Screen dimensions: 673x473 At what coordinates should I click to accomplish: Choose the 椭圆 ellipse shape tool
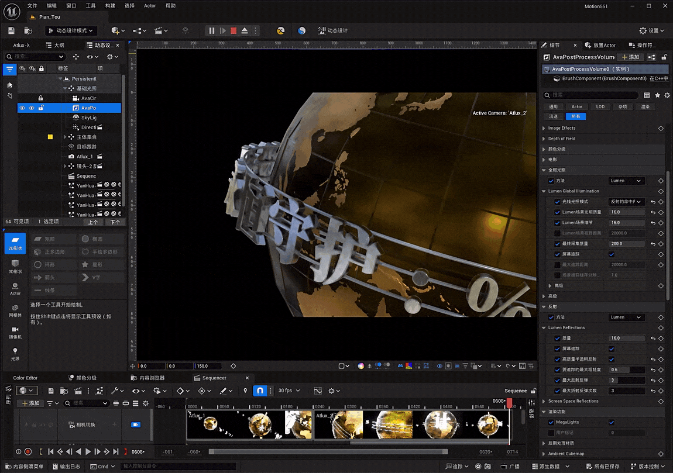tap(102, 239)
